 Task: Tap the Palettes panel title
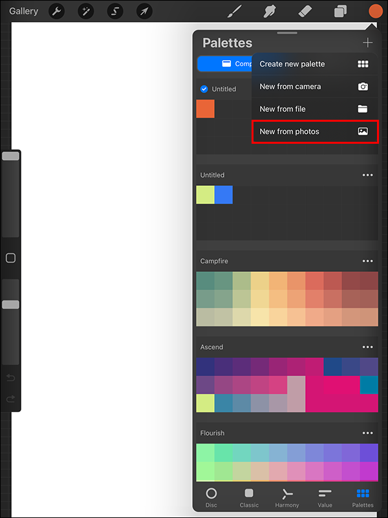(x=228, y=43)
